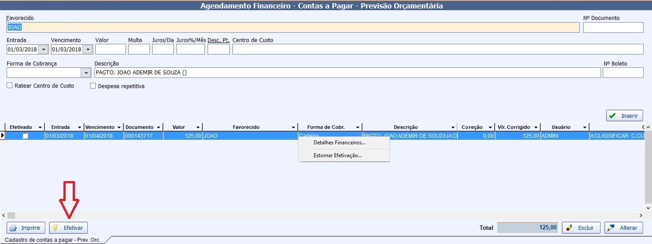Click the Favorecido input field

point(293,27)
